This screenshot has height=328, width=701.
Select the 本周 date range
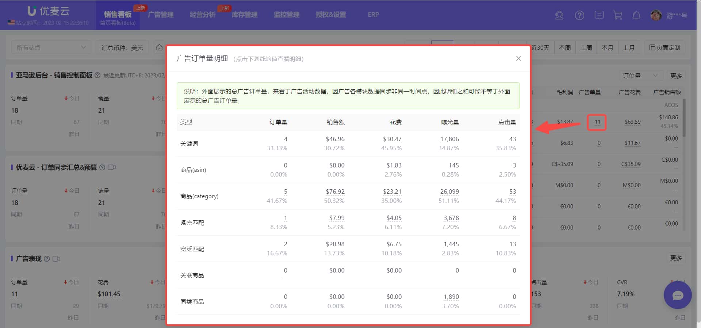(x=565, y=47)
